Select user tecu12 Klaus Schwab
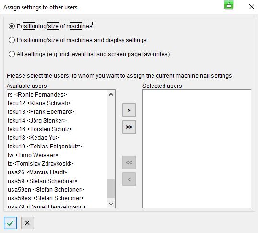 [57, 103]
